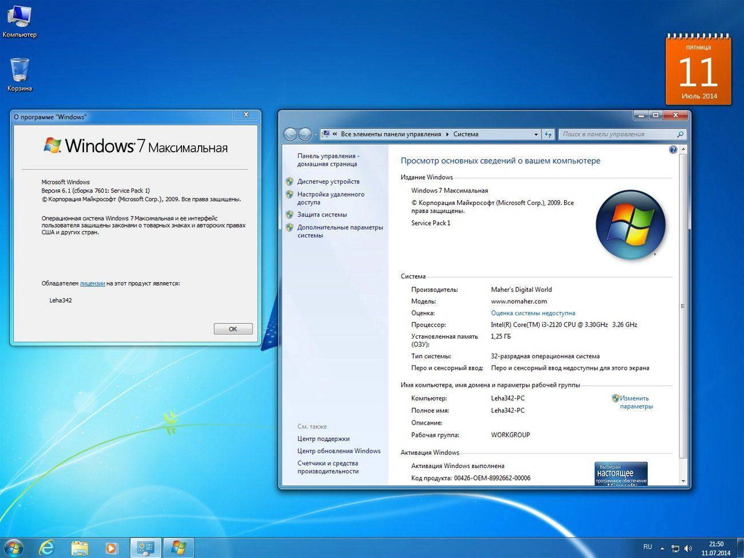
Task: Click the control panel icon in the address bar
Action: coord(326,134)
